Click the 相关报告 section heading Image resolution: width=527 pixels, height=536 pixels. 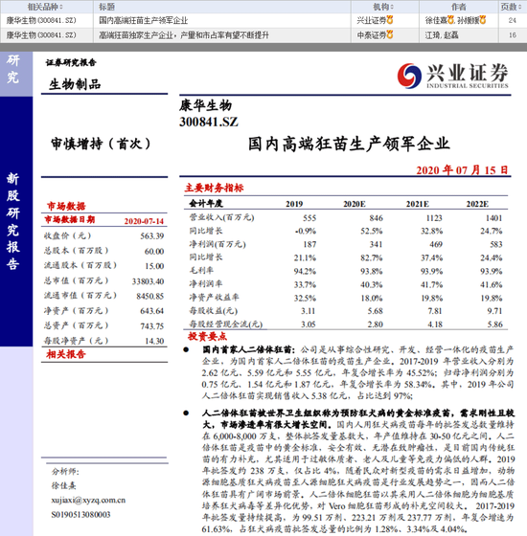[66, 354]
